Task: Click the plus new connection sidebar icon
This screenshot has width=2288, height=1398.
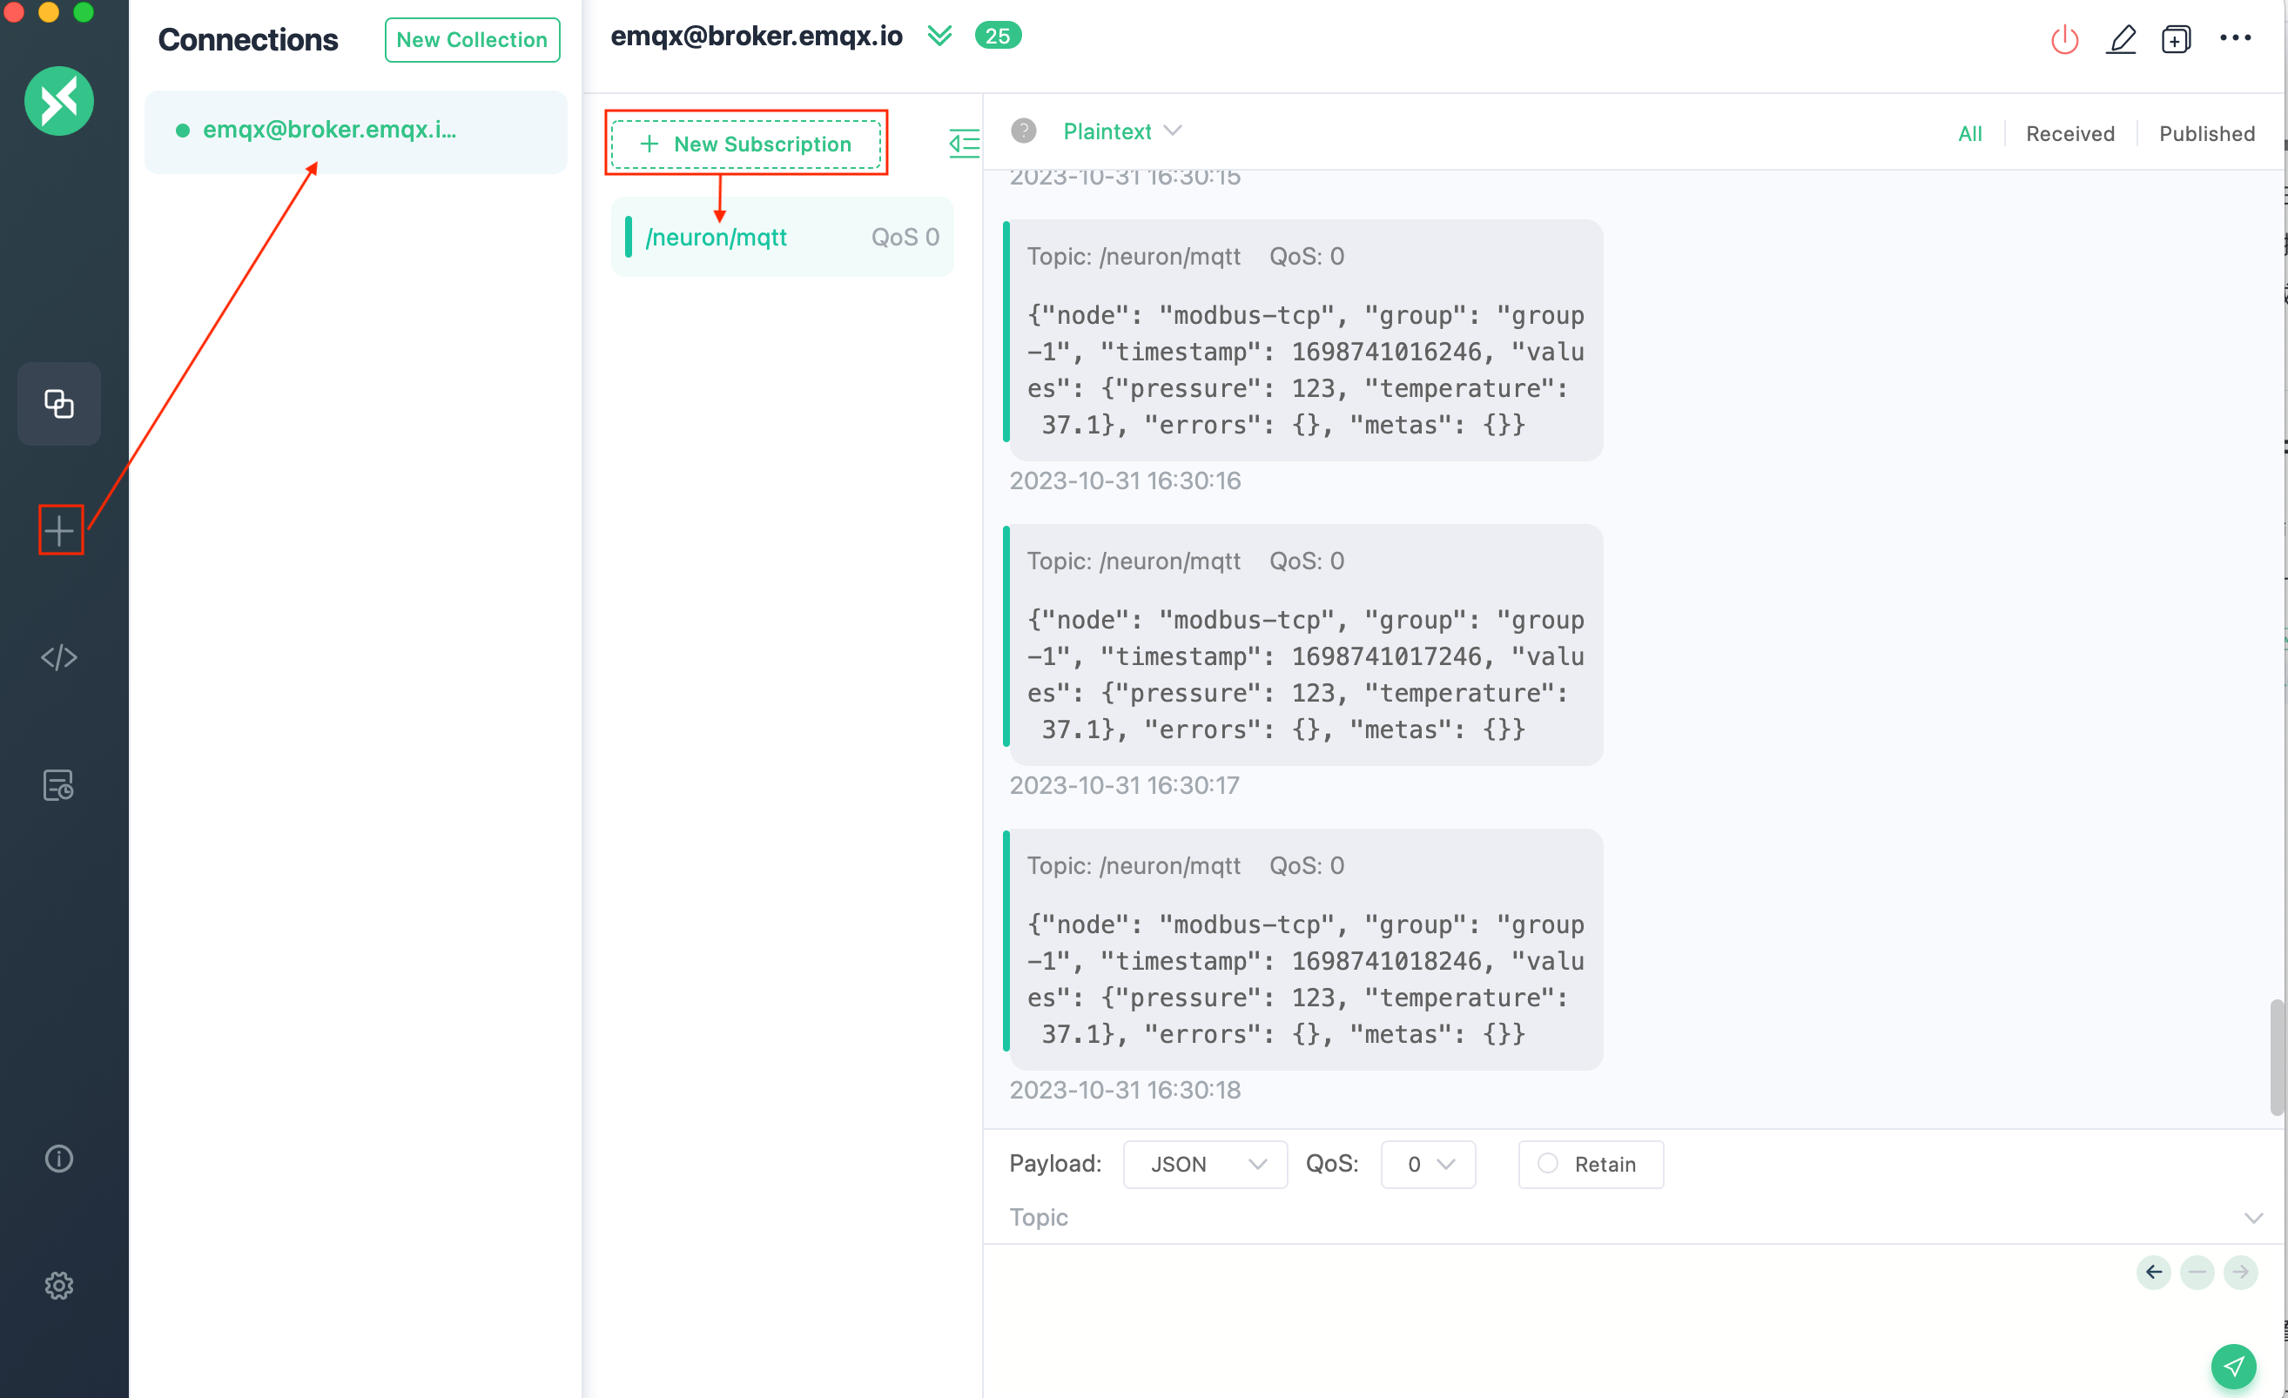Action: [x=59, y=530]
